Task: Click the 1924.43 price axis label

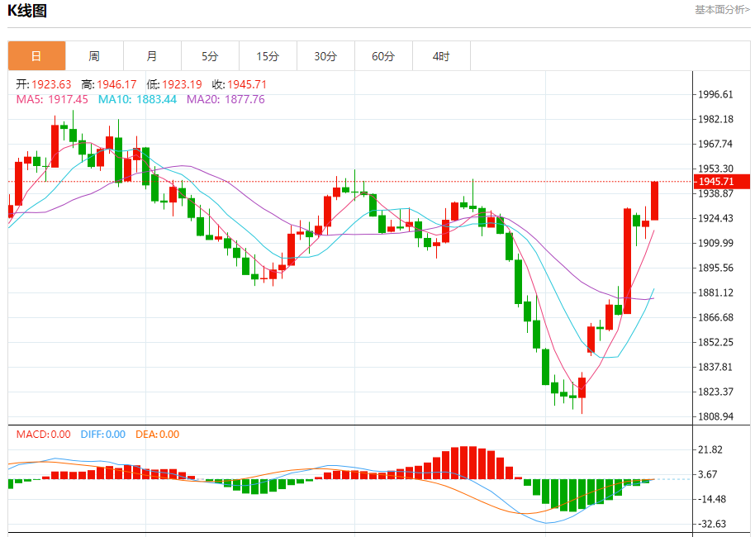Action: (716, 218)
